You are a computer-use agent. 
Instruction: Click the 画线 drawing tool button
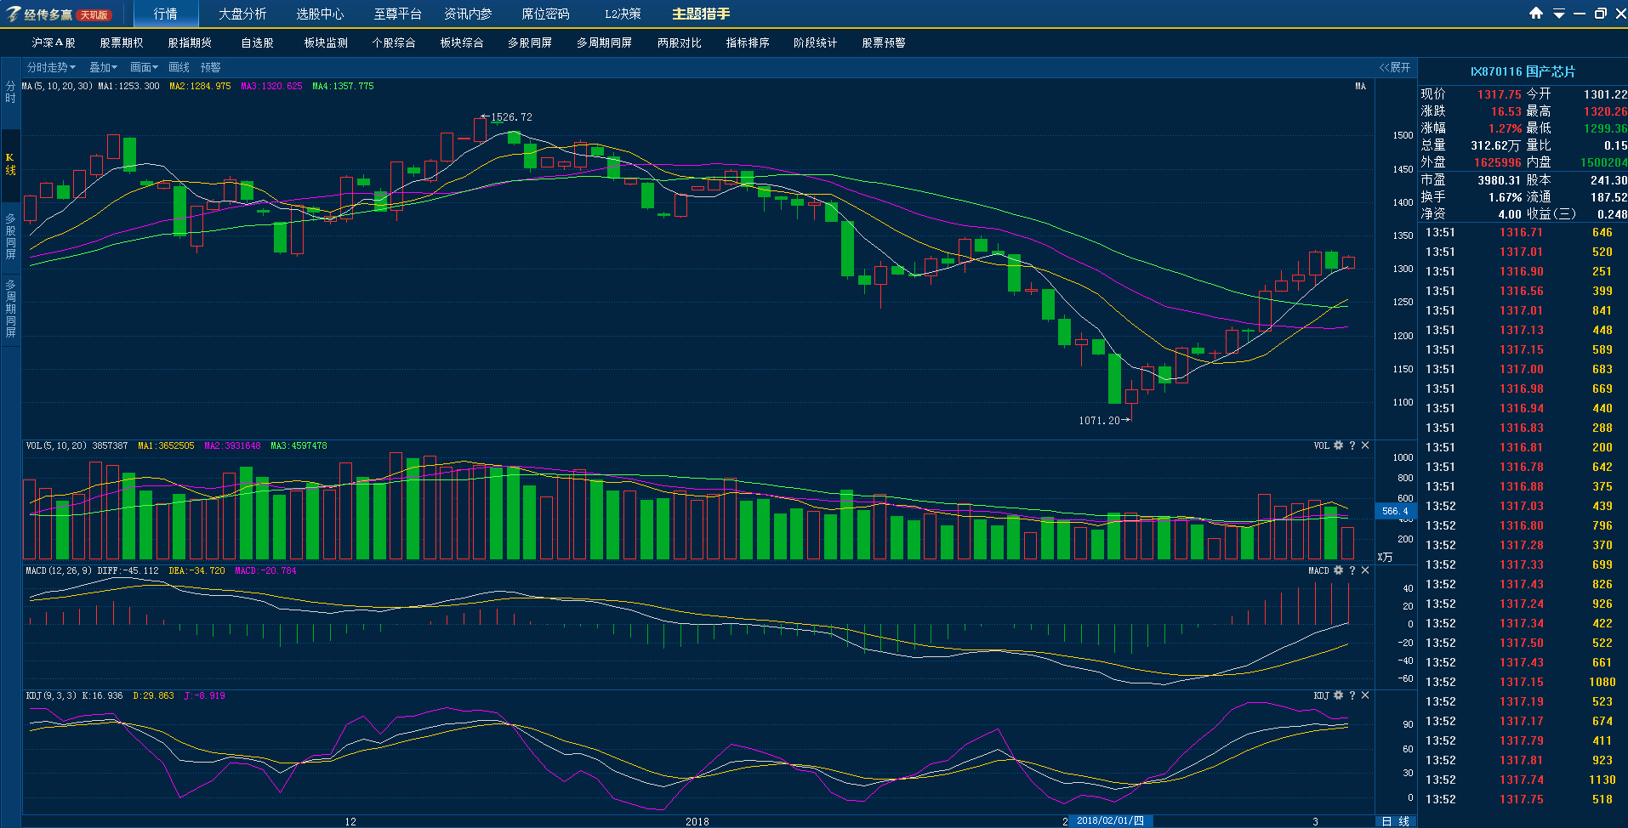point(179,67)
